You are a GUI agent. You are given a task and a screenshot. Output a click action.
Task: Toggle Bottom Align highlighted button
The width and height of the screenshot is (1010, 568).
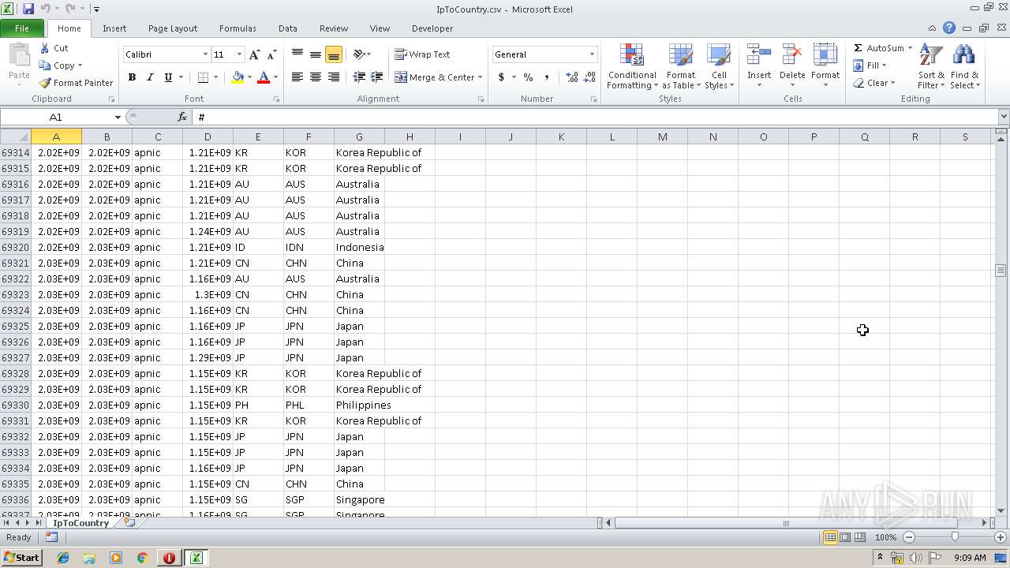click(x=334, y=54)
